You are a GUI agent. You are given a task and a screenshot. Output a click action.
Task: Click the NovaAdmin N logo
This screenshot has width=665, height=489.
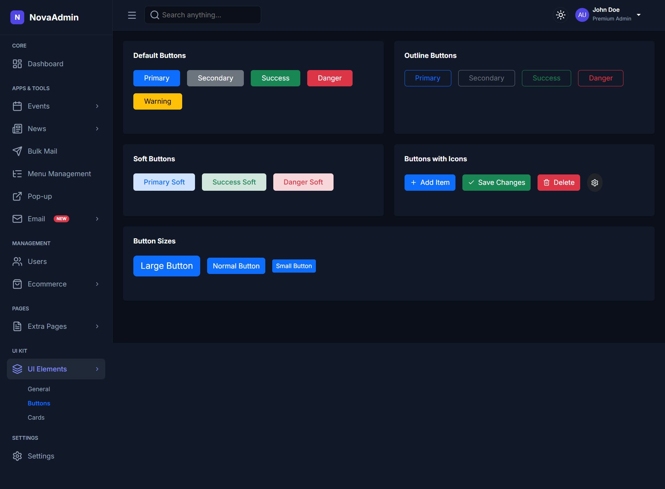pyautogui.click(x=17, y=17)
